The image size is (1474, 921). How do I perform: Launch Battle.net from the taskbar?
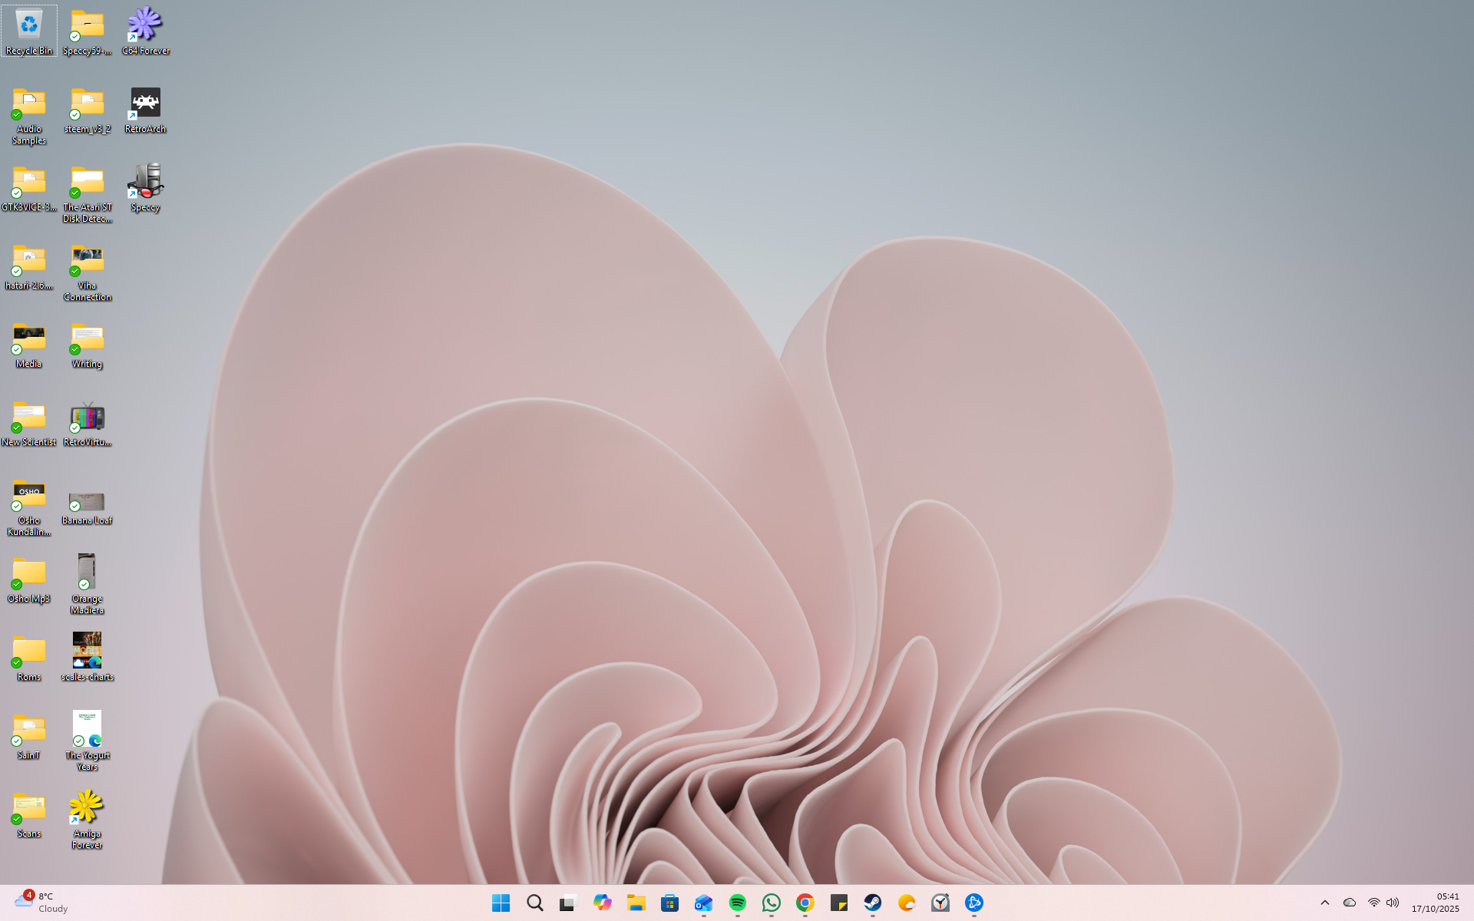(974, 903)
